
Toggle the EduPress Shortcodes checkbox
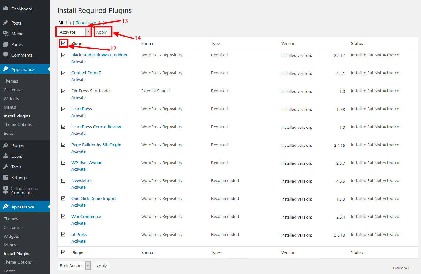[64, 91]
